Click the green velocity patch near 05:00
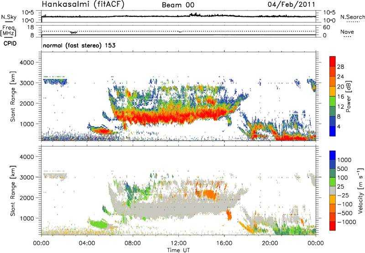365x253 pixels. click(99, 224)
